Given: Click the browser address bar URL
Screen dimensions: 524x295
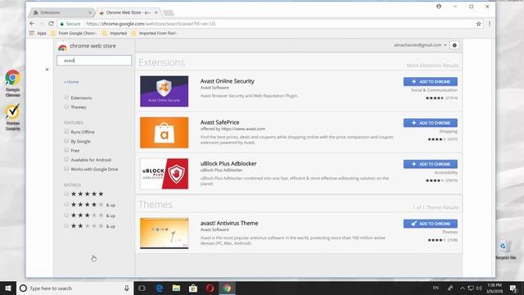Looking at the screenshot, I should [151, 24].
